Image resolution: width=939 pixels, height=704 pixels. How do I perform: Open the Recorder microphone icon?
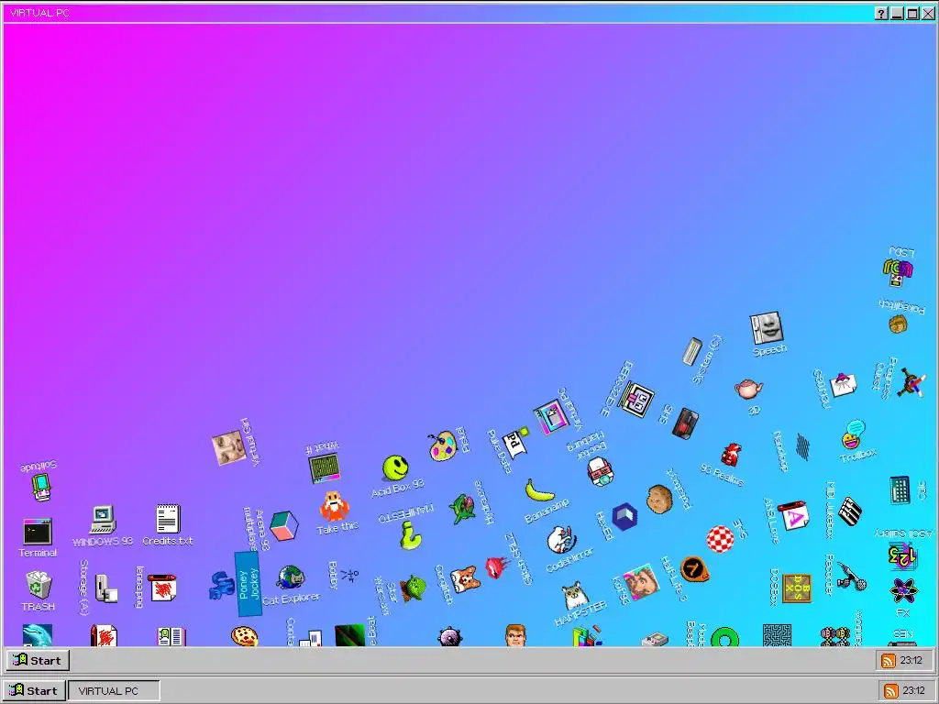pos(852,576)
